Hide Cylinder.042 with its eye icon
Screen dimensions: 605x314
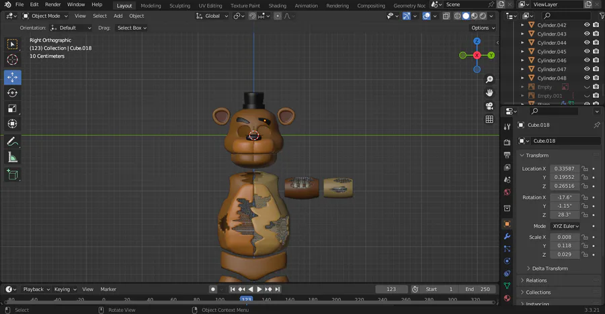(x=587, y=25)
